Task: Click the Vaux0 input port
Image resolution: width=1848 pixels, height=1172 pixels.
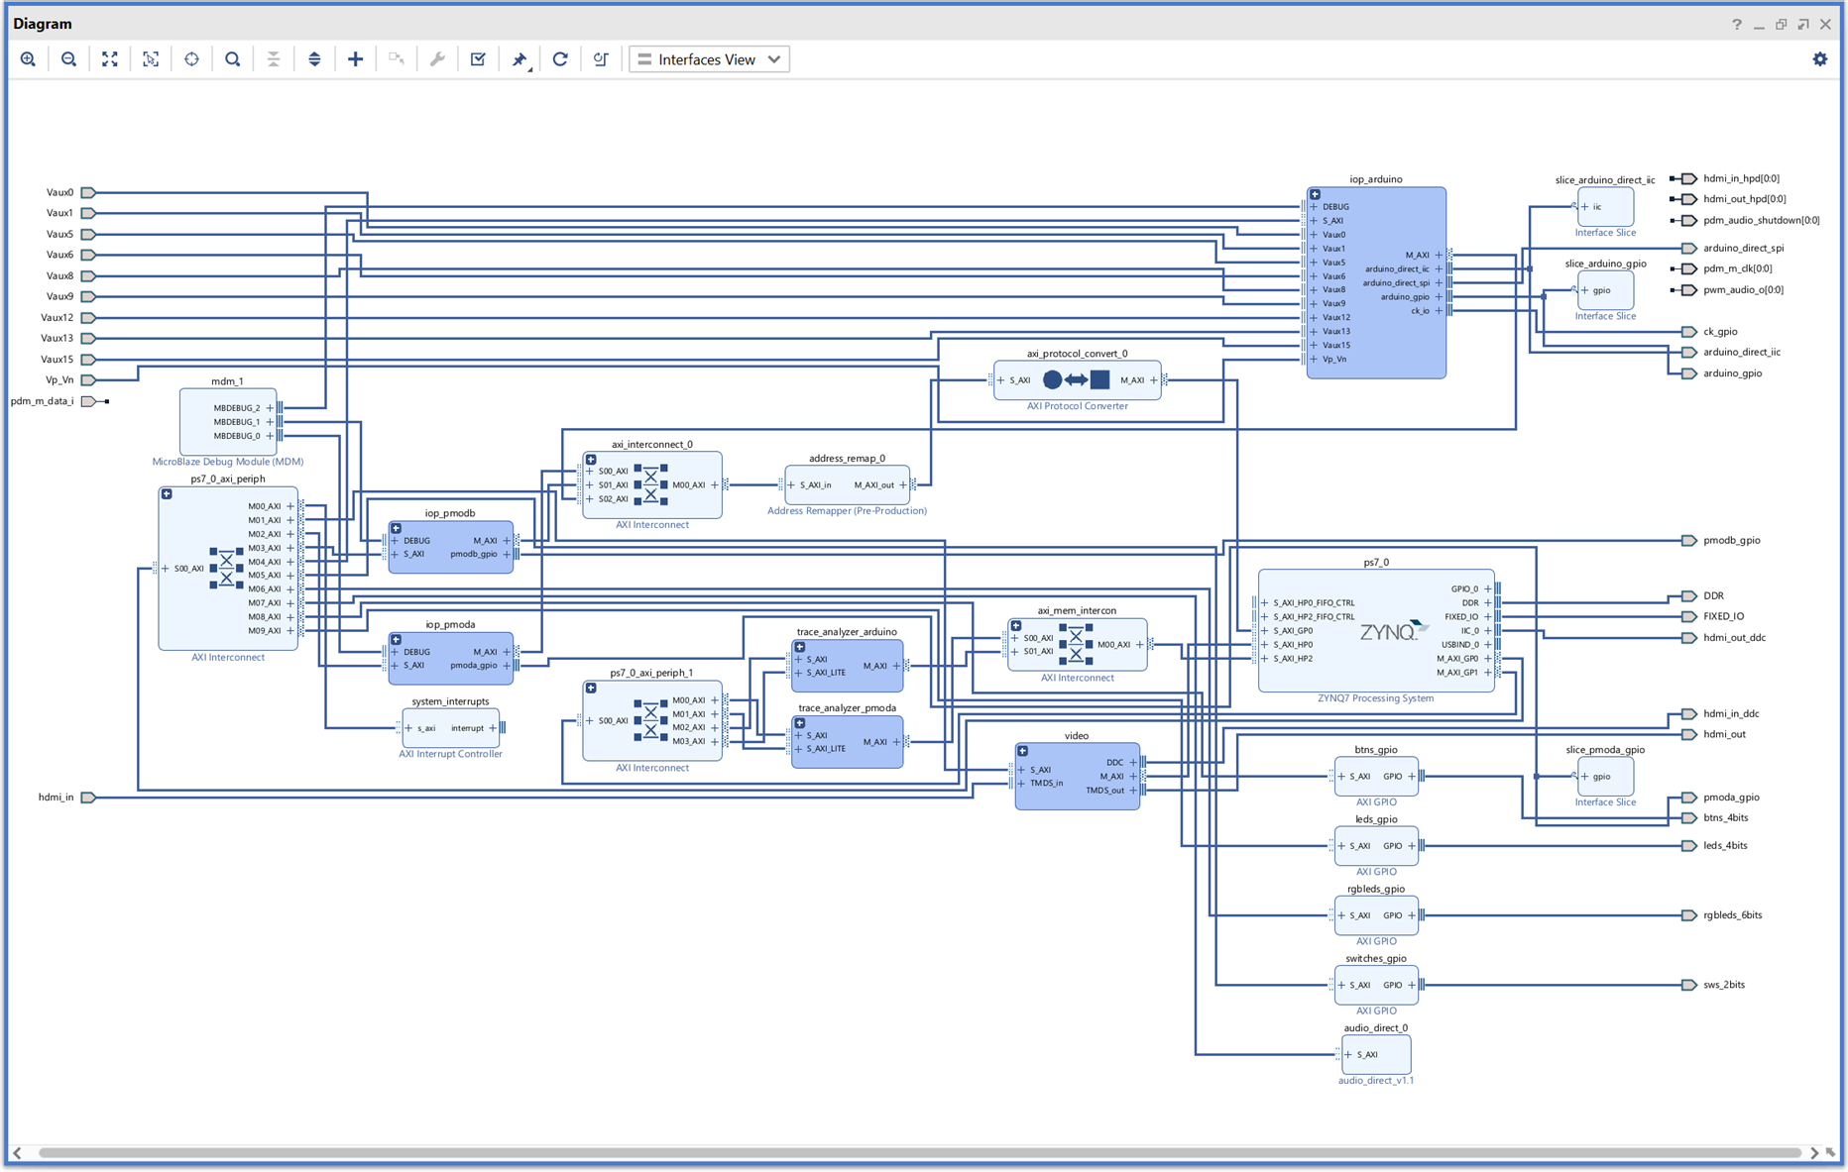Action: coord(88,192)
